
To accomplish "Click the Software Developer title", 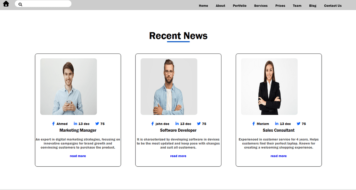I will [178, 130].
